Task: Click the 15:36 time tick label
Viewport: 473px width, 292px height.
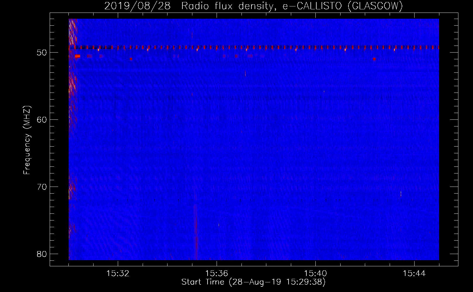Action: click(x=217, y=274)
